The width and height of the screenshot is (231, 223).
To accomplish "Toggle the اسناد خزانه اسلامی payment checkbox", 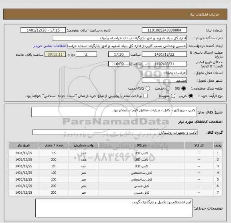I will click(x=146, y=96).
